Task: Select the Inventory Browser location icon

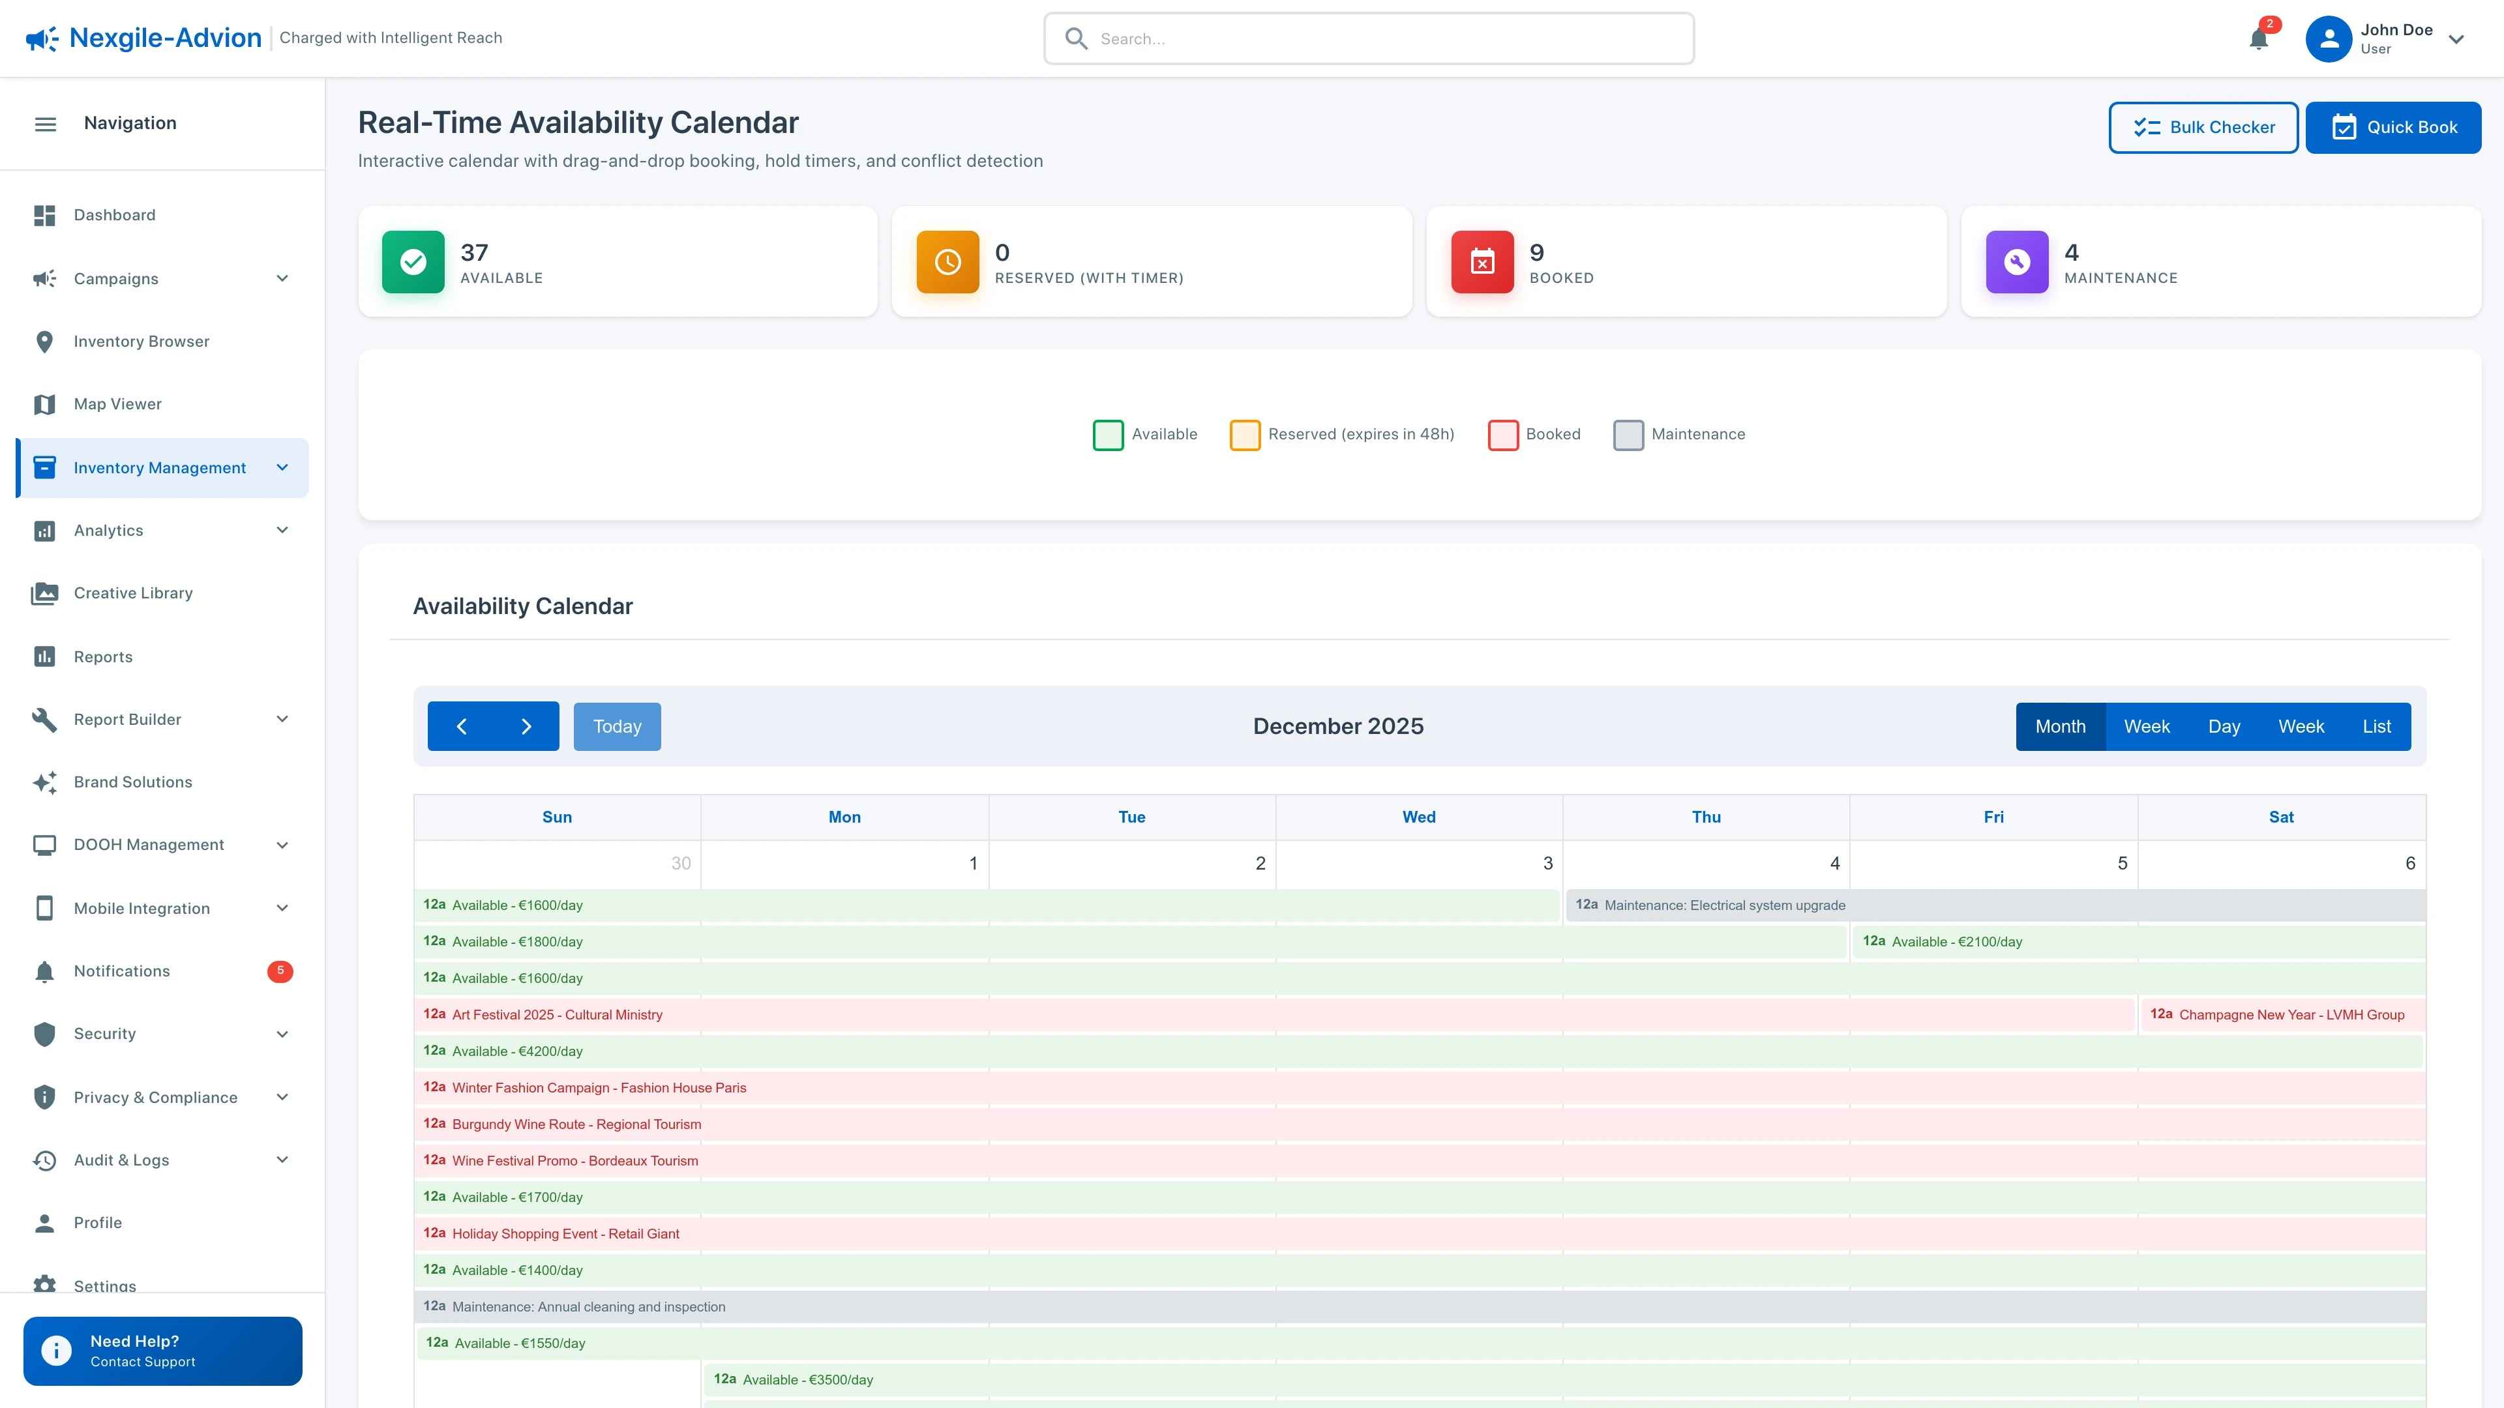Action: 45,341
